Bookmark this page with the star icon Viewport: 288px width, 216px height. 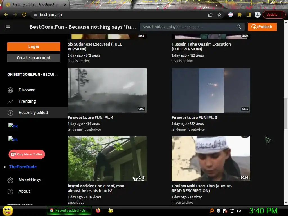[219, 15]
